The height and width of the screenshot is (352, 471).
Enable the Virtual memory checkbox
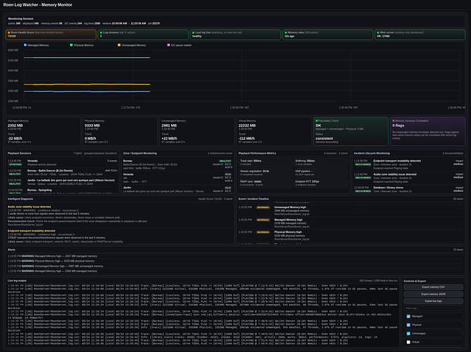click(x=408, y=342)
